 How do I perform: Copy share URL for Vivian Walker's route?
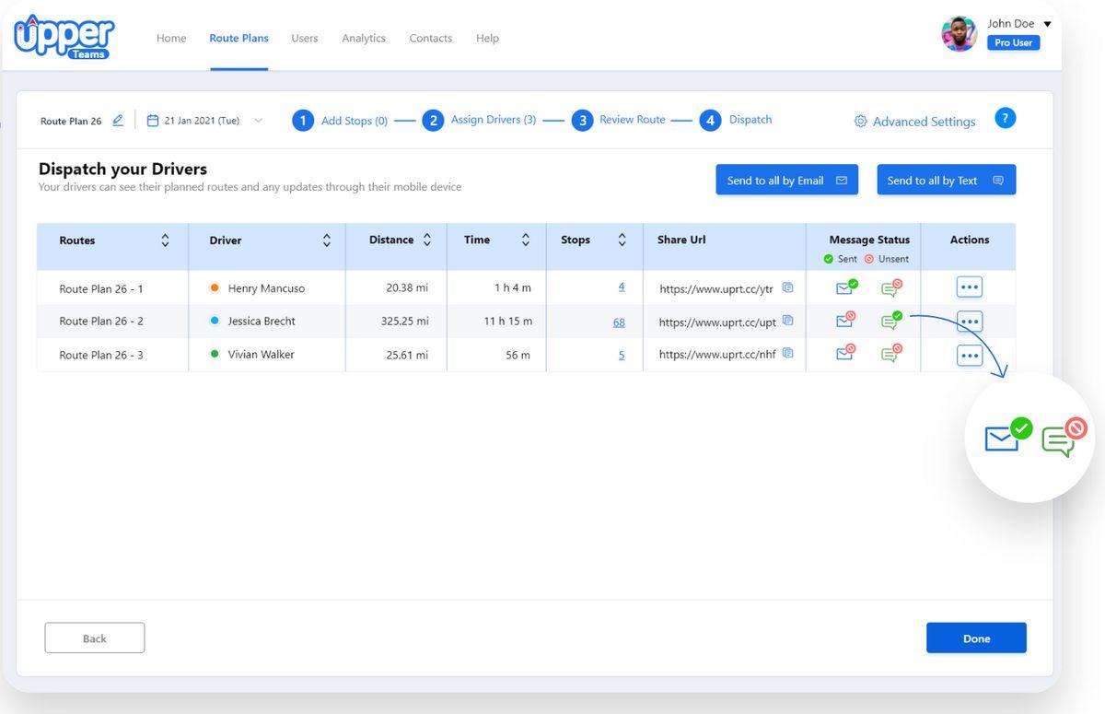(x=787, y=354)
